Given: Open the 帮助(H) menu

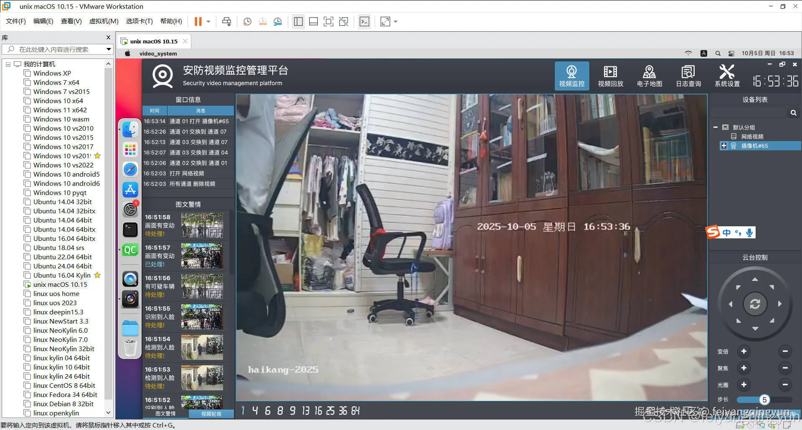Looking at the screenshot, I should [171, 21].
